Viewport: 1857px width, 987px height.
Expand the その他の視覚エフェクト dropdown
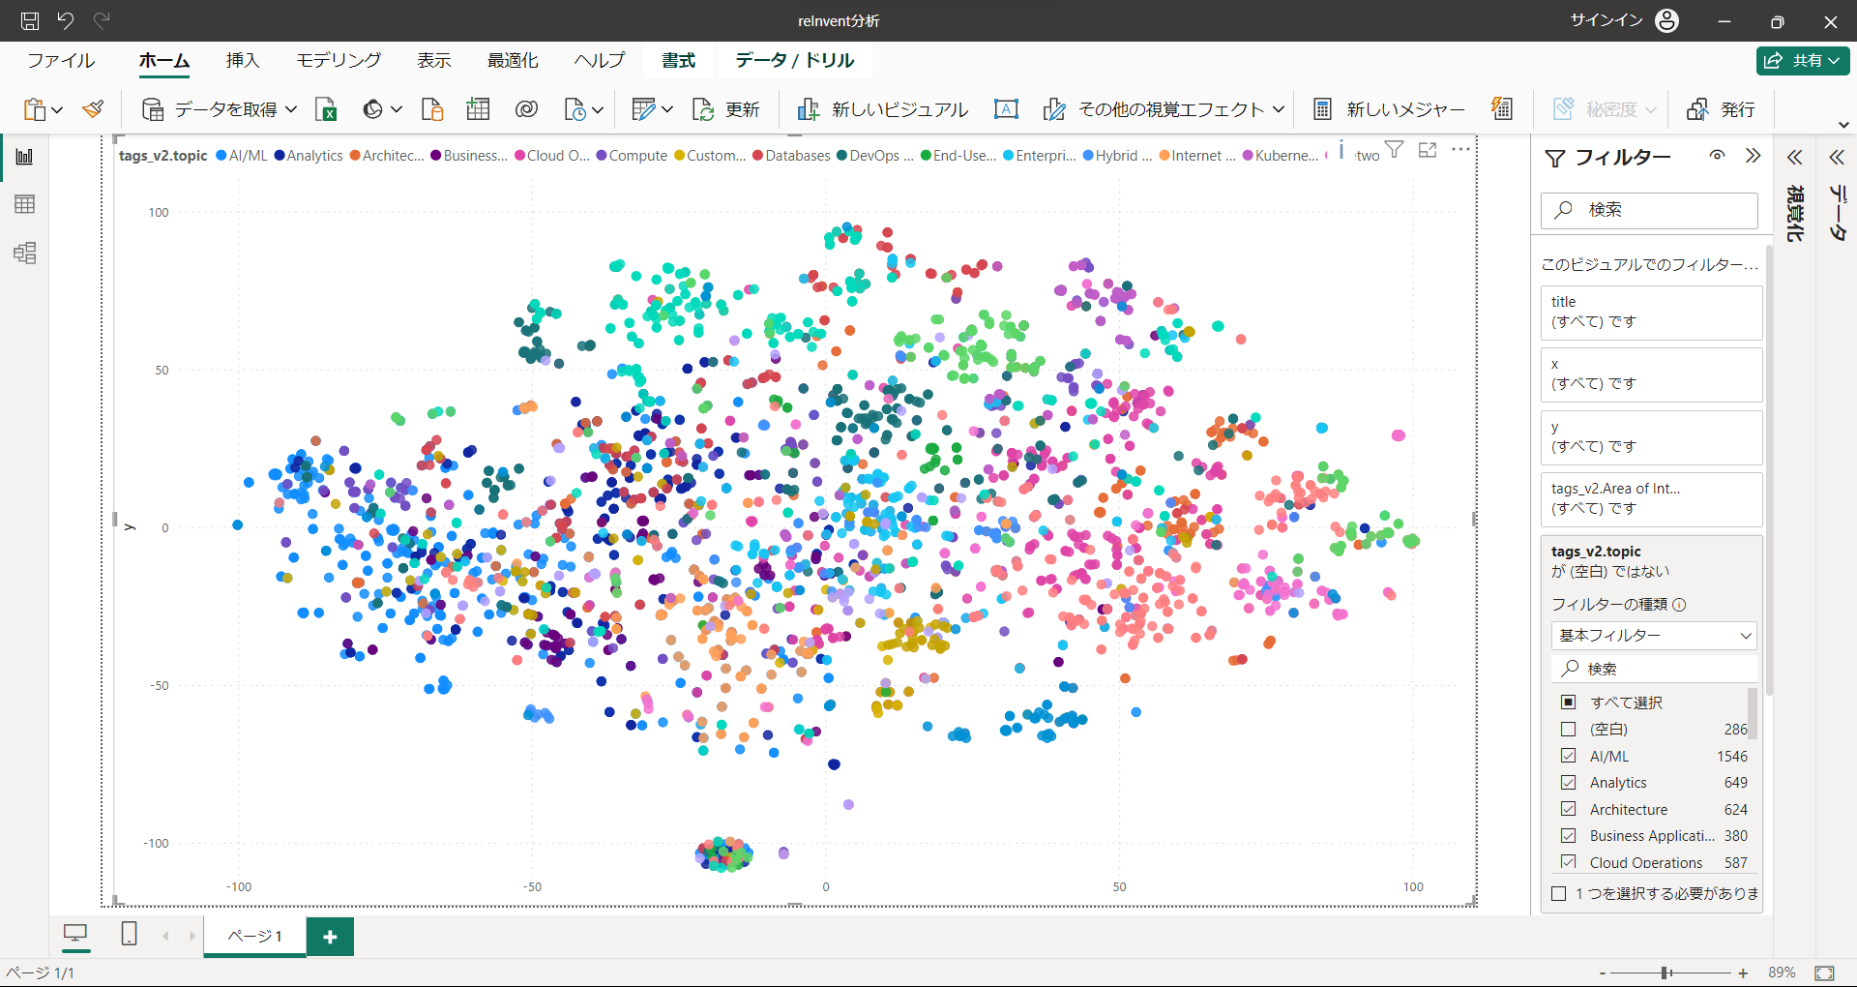coord(1279,109)
